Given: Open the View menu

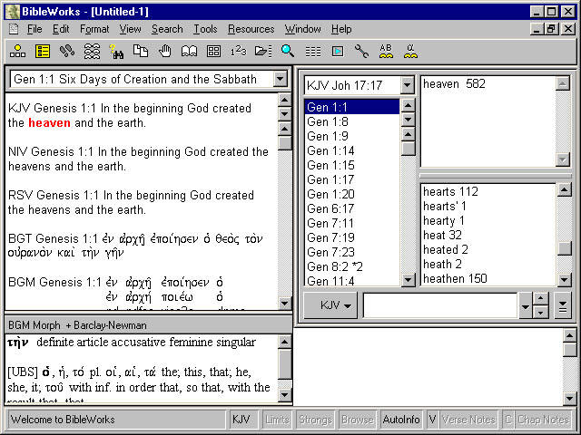Looking at the screenshot, I should click(x=130, y=29).
